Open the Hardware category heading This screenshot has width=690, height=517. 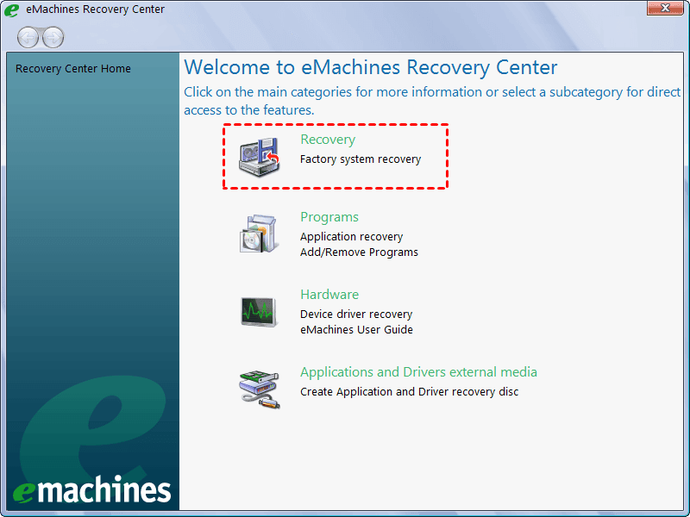click(x=329, y=295)
